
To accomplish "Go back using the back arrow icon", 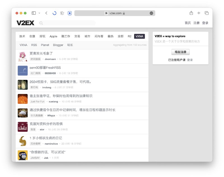I will pyautogui.click(x=47, y=13).
